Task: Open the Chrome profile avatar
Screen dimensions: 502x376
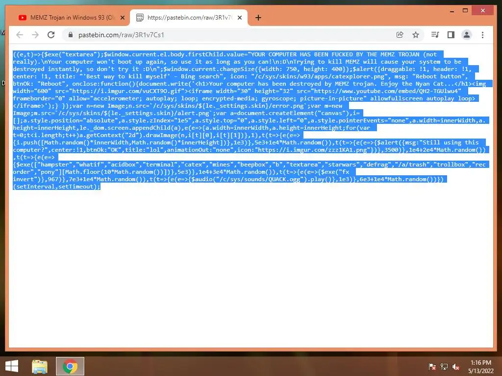Action: [x=467, y=35]
